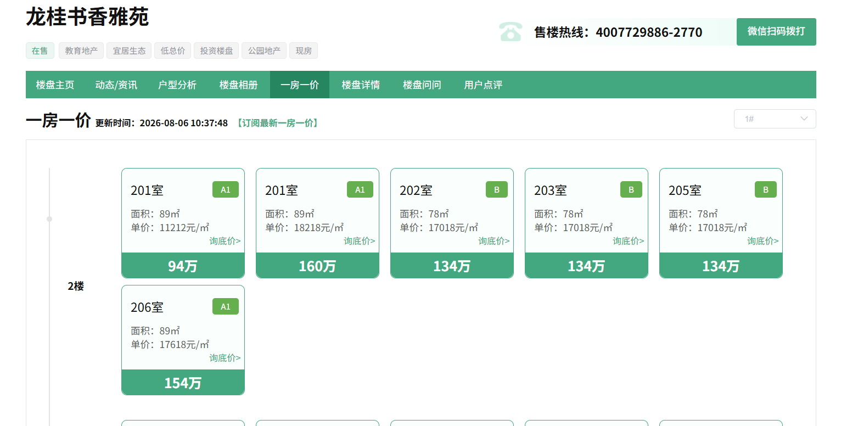Click the 2楼 floor label
Viewport: 858px width, 426px height.
[76, 286]
